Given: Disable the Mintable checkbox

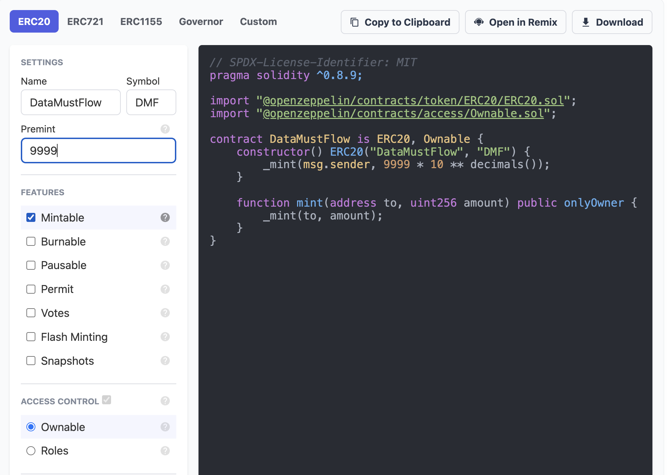Looking at the screenshot, I should click(31, 217).
